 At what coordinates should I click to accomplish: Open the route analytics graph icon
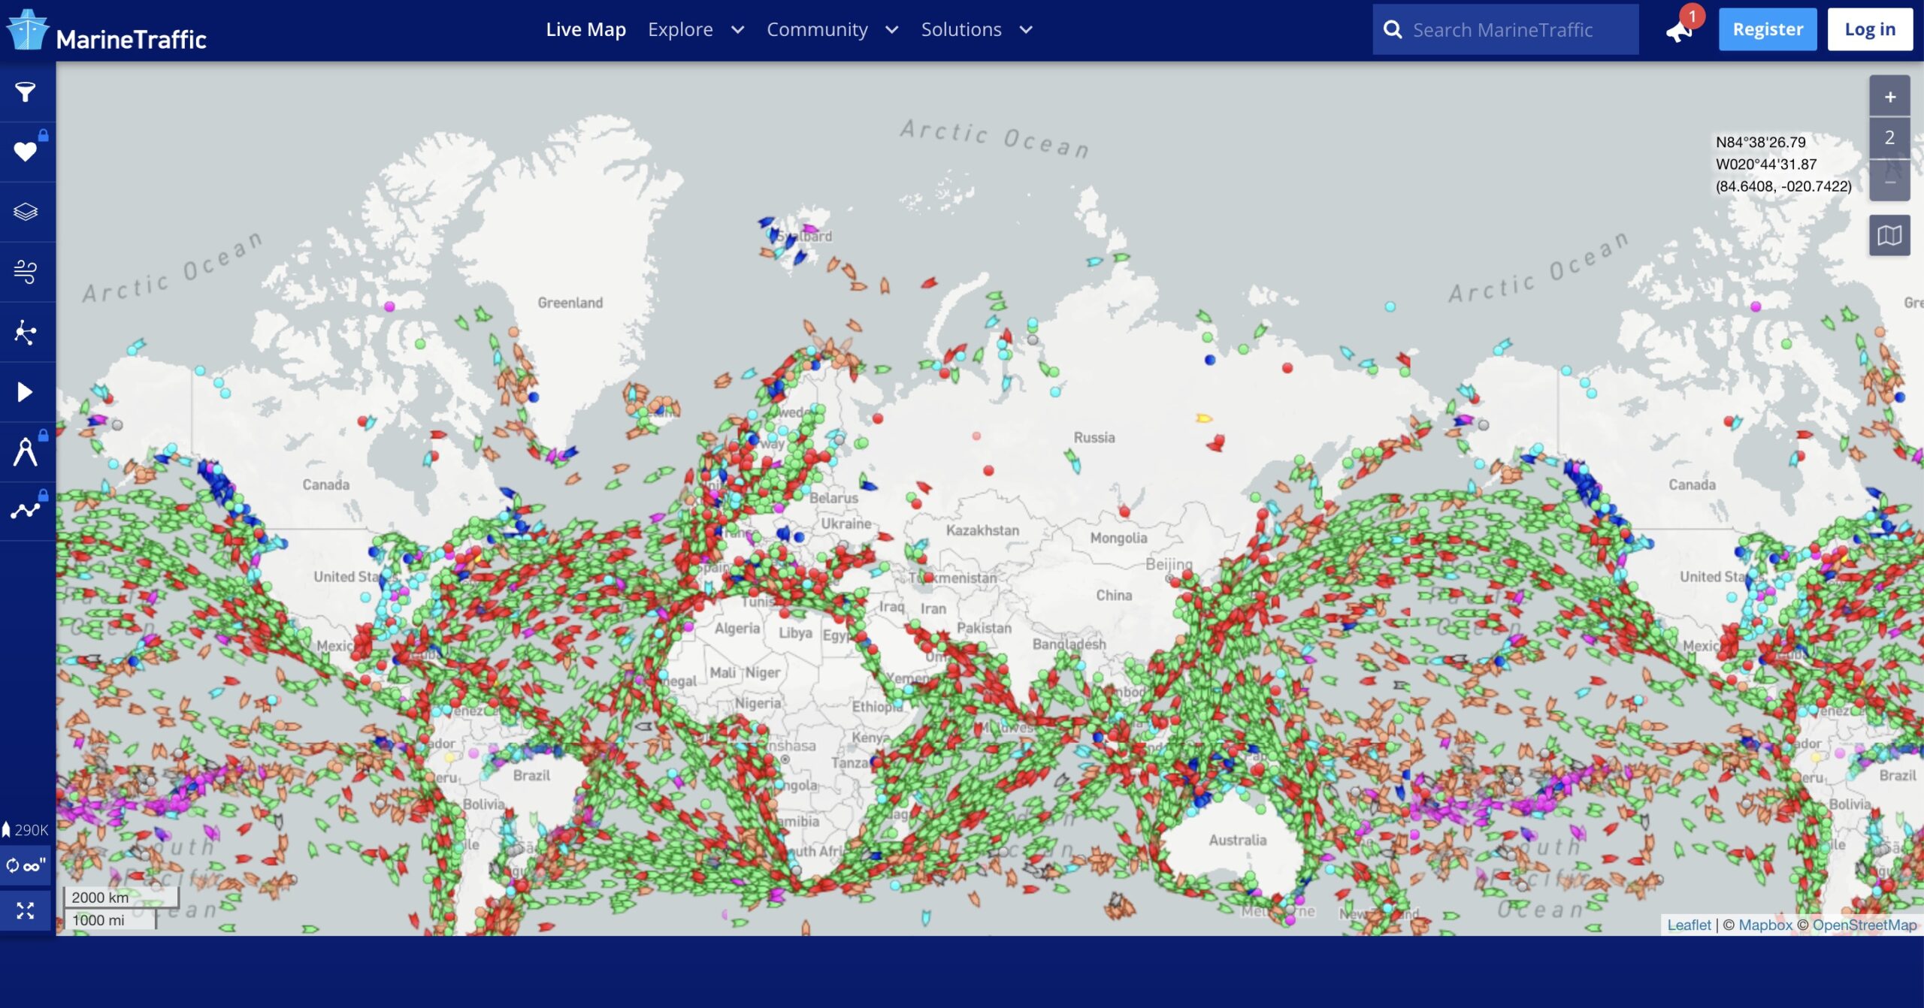26,512
